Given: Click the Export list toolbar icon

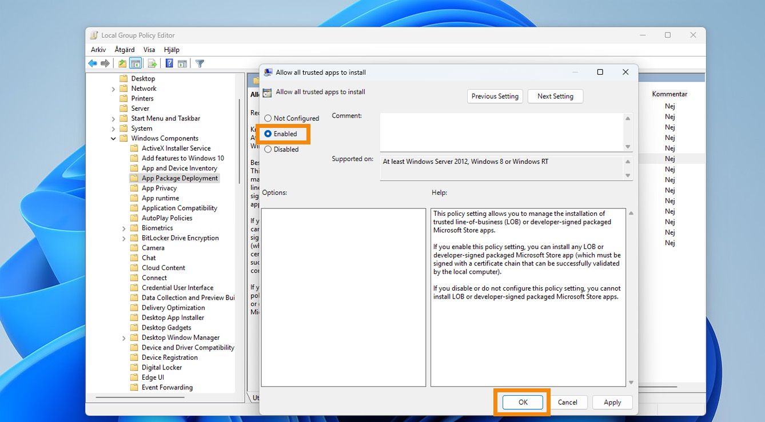Looking at the screenshot, I should pyautogui.click(x=152, y=63).
